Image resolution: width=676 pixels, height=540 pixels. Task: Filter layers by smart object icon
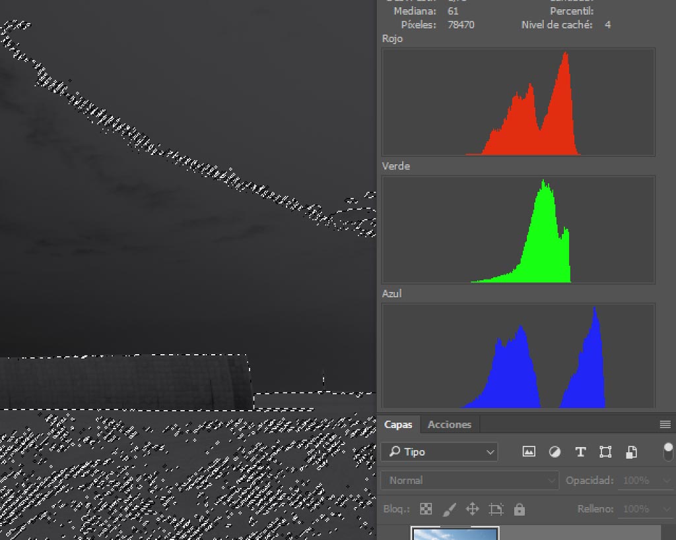point(631,452)
